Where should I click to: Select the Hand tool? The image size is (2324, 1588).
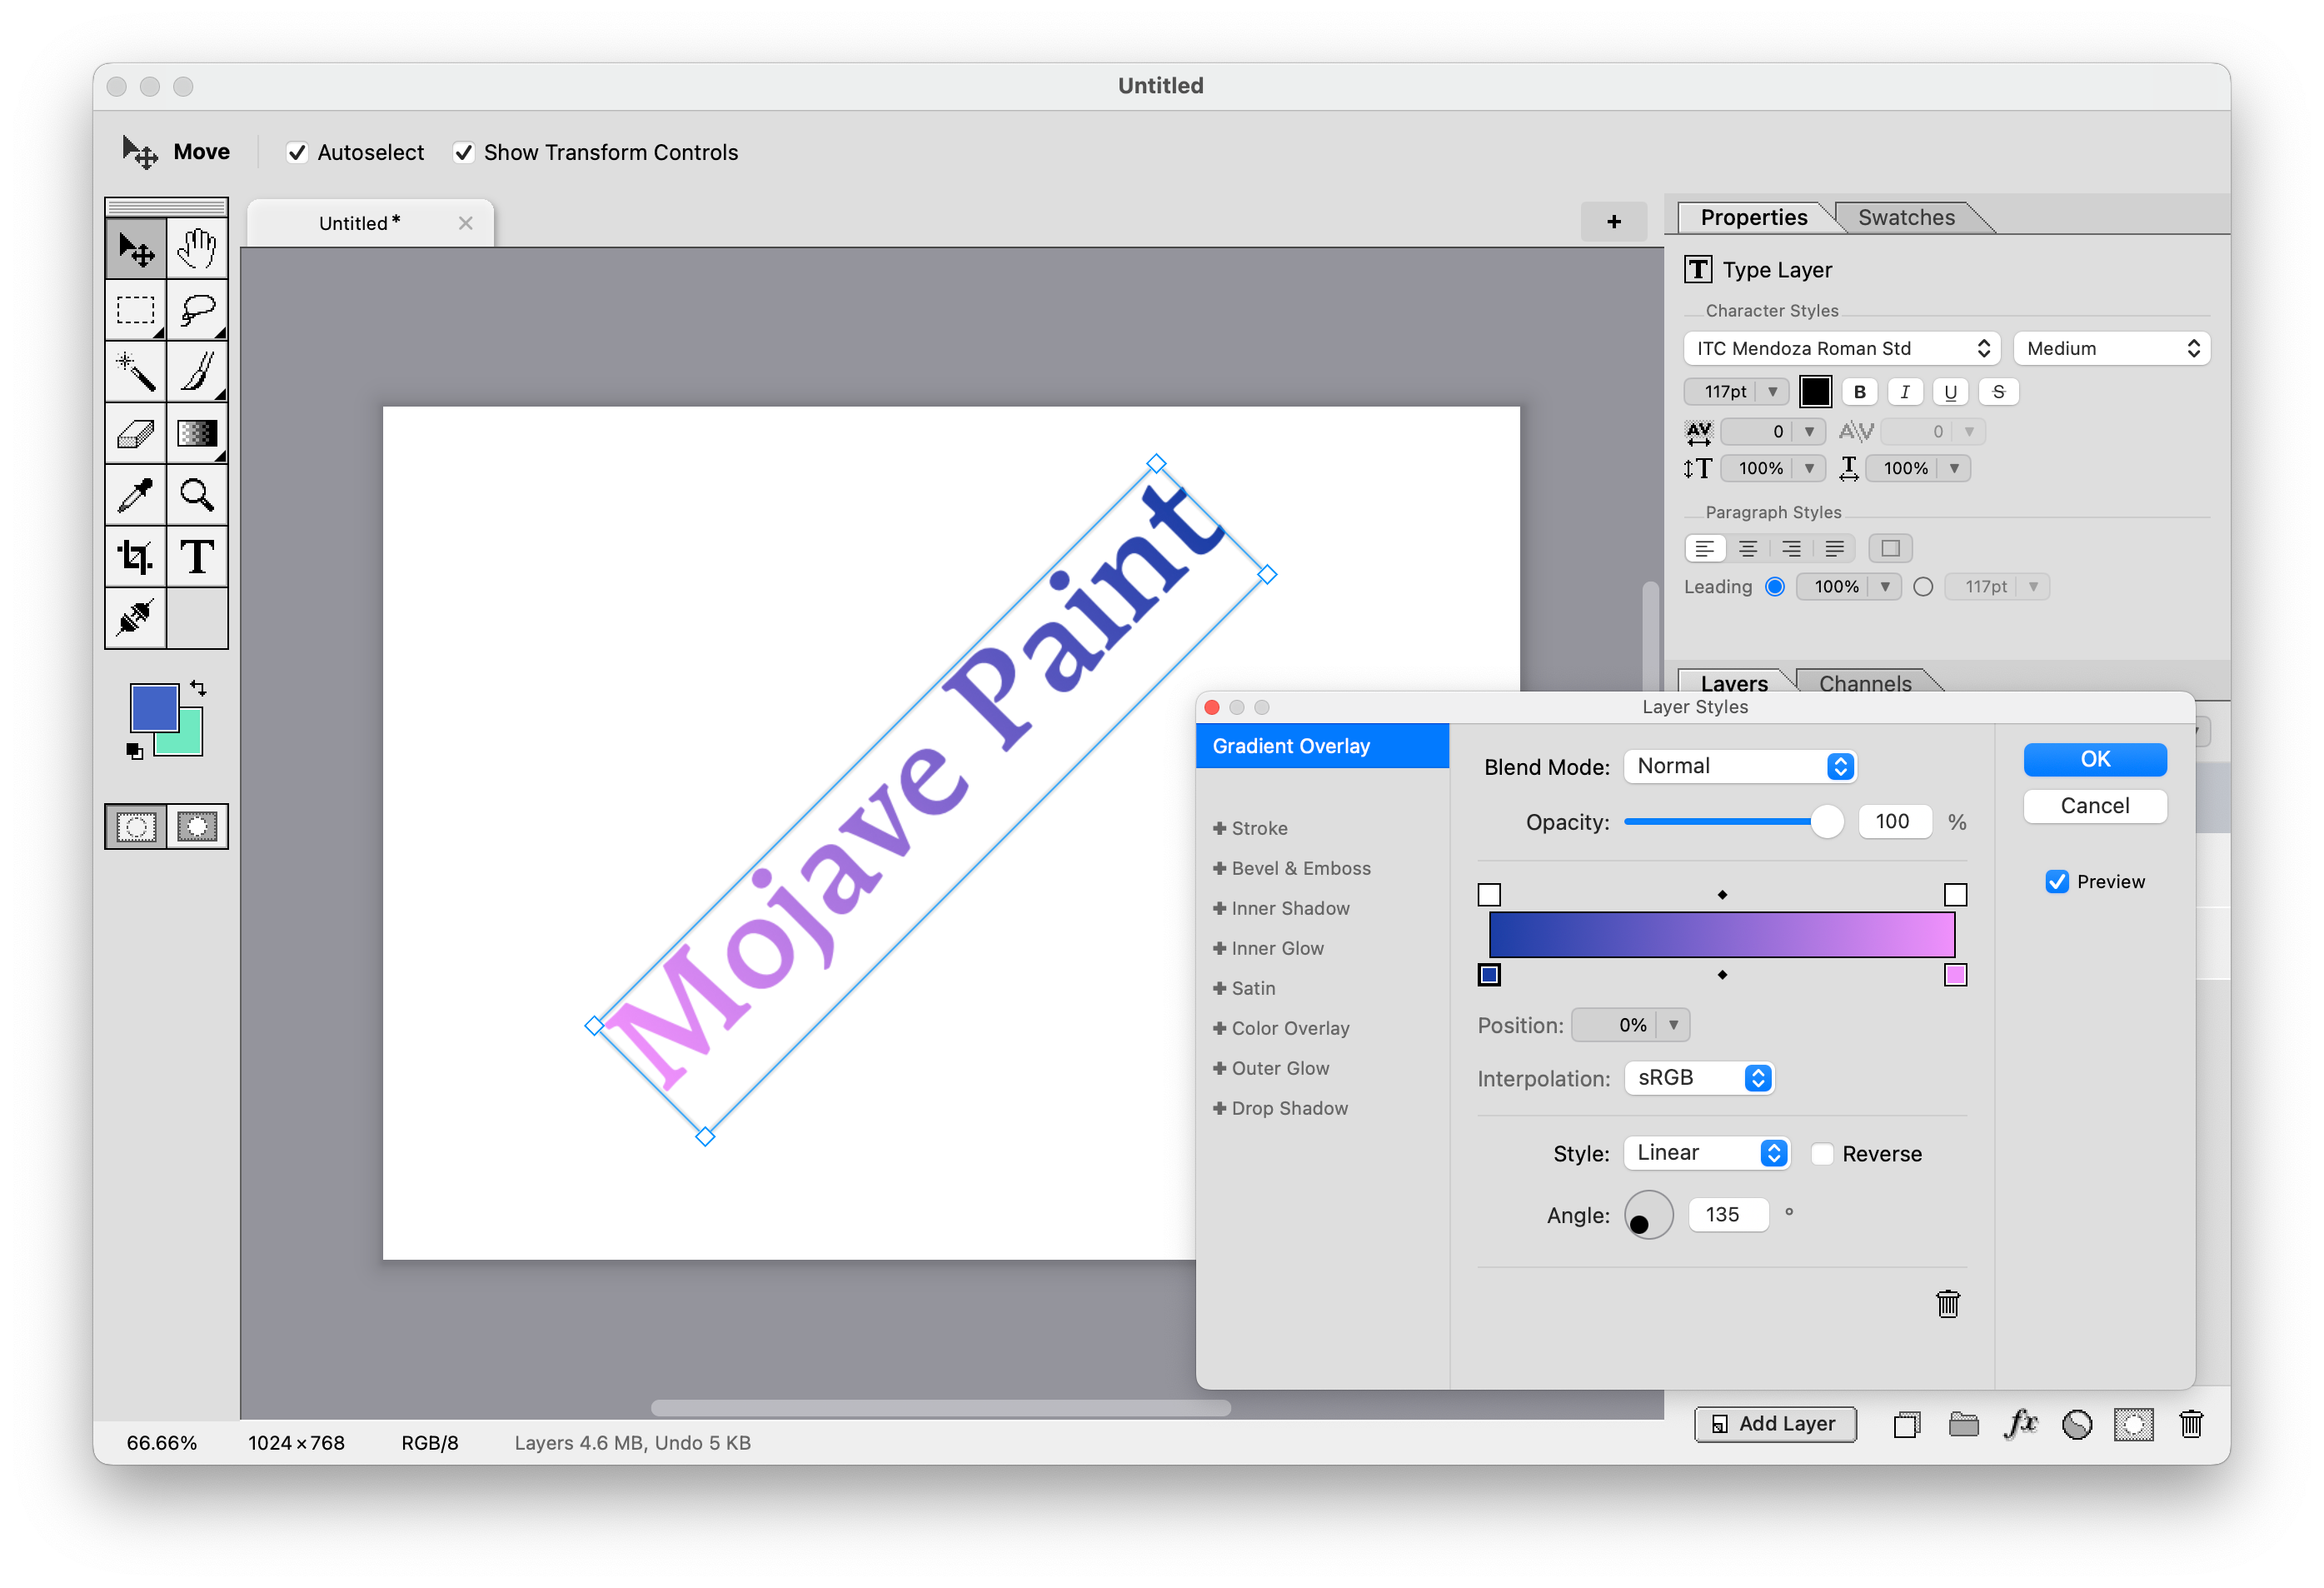click(197, 249)
